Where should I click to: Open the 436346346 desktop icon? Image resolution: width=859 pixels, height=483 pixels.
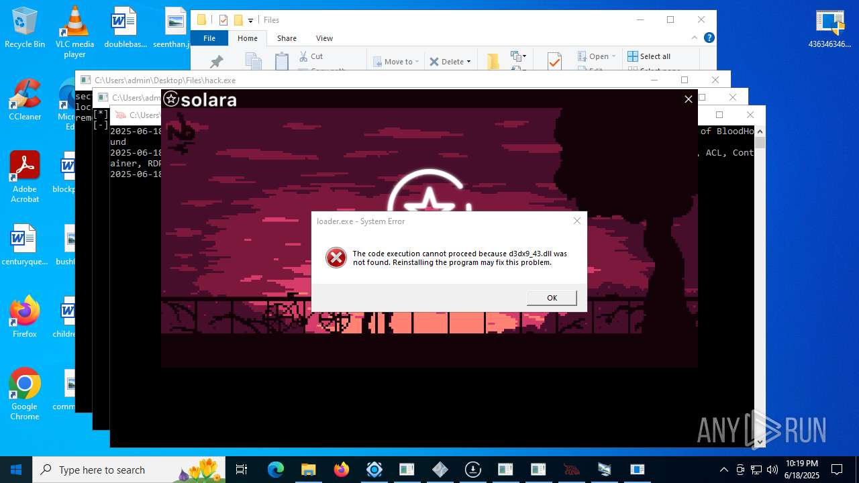coord(829,28)
